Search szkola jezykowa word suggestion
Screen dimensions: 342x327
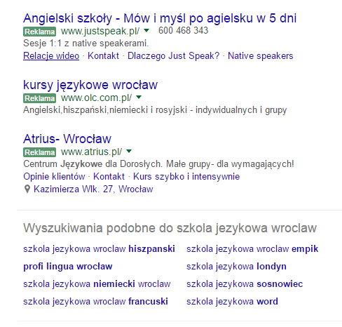tap(232, 302)
